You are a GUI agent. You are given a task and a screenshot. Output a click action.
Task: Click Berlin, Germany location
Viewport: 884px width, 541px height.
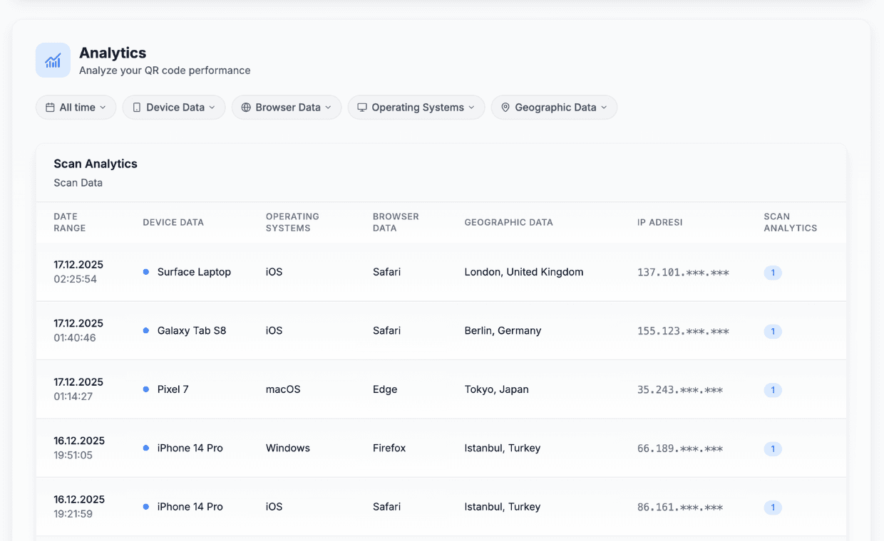click(x=503, y=330)
